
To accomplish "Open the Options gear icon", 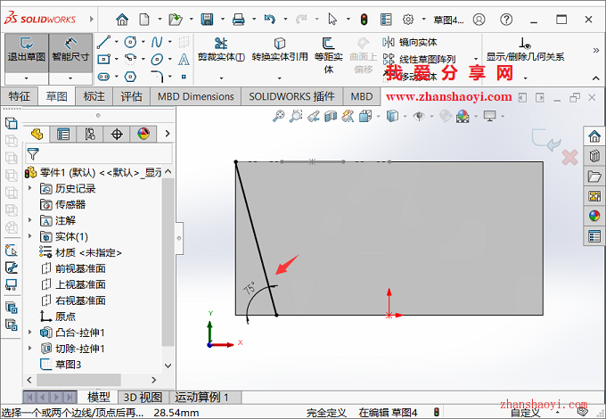I will [x=408, y=19].
